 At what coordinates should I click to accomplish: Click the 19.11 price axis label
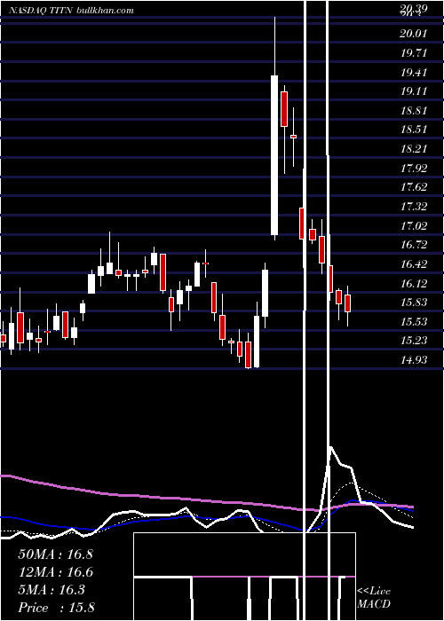414,91
